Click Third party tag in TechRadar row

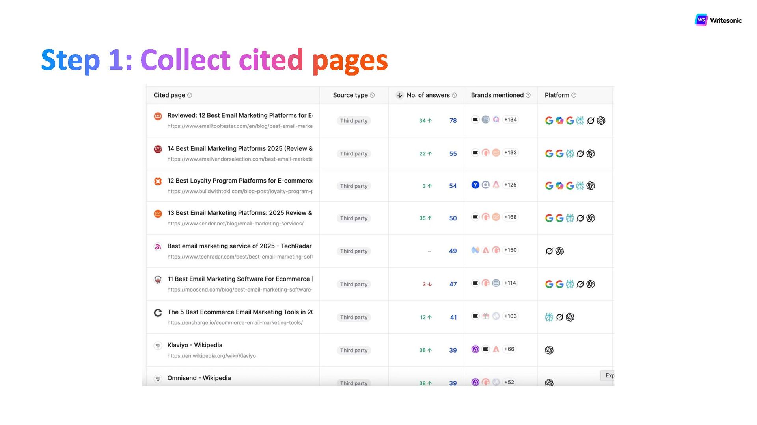pos(354,251)
